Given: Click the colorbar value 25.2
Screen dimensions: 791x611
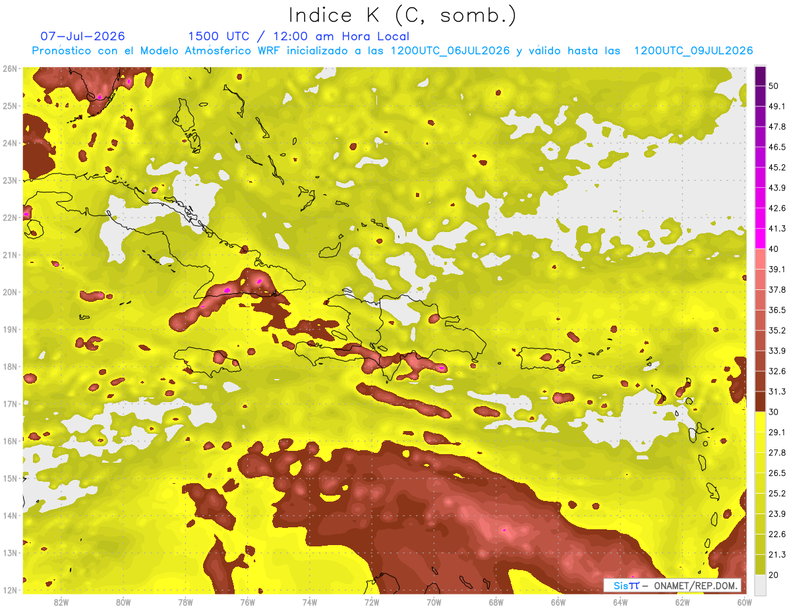Looking at the screenshot, I should pyautogui.click(x=777, y=494).
